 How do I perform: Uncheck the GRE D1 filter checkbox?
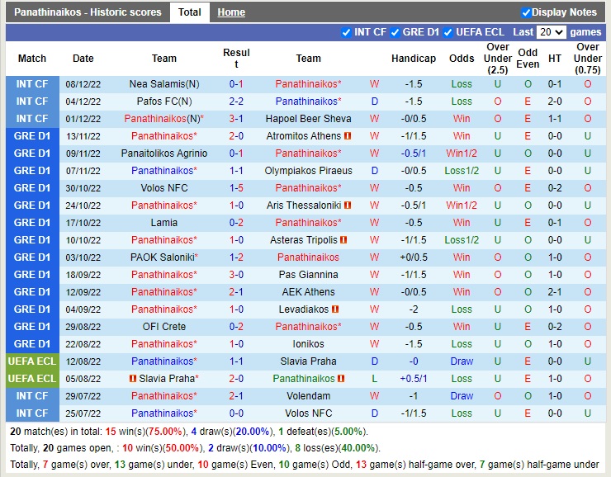[x=395, y=32]
